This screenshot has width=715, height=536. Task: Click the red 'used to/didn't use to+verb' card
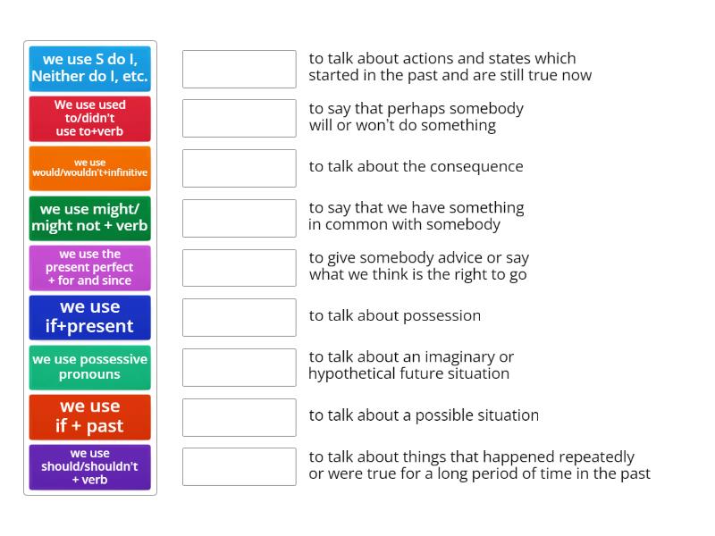[x=88, y=118]
